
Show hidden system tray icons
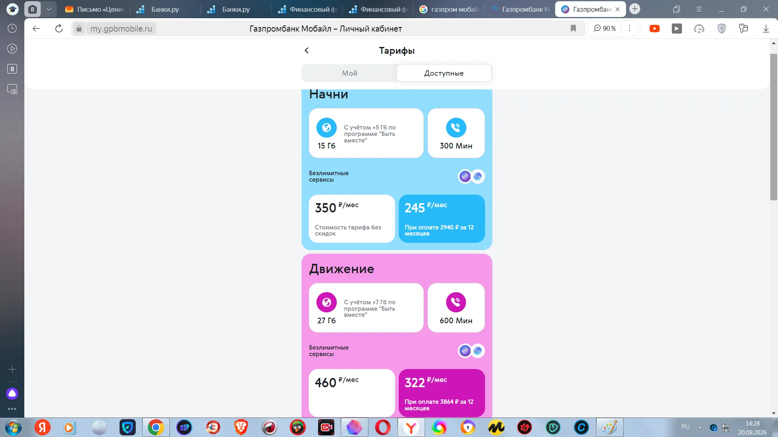700,427
